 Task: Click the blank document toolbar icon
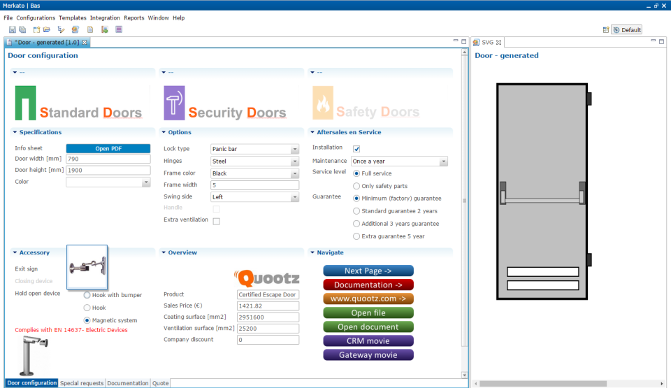90,29
